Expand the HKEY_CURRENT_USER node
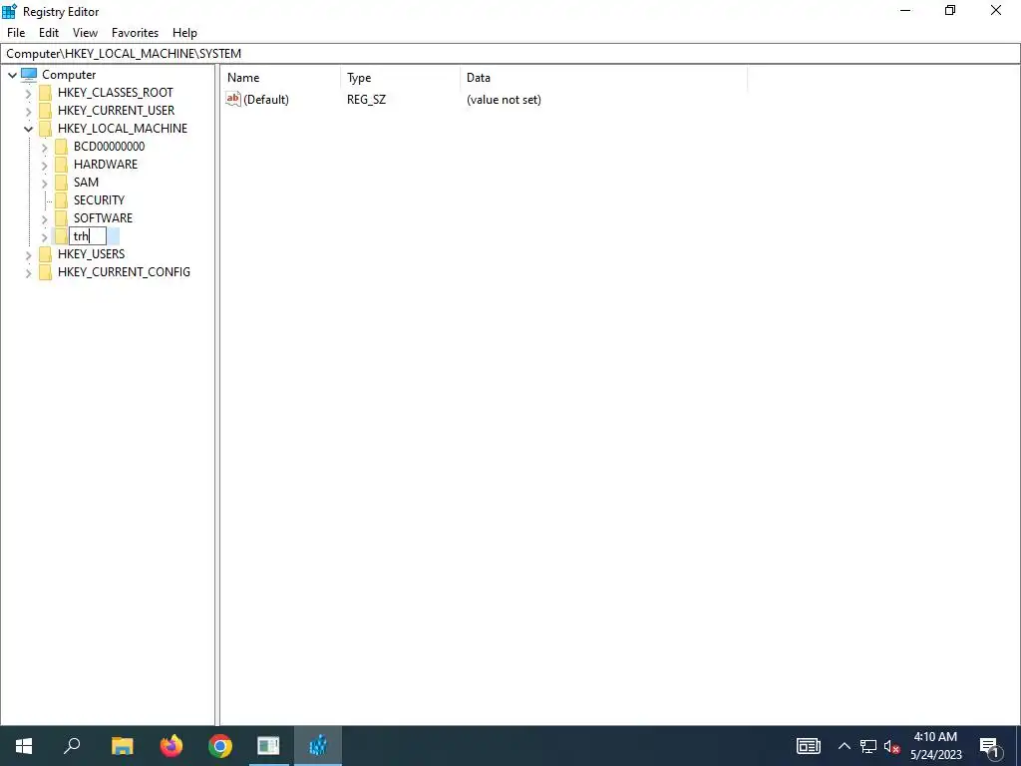This screenshot has width=1021, height=766. [28, 112]
